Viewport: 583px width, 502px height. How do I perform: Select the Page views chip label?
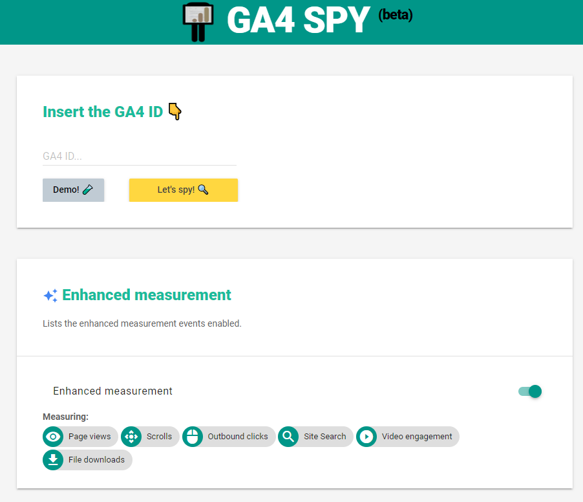[90, 437]
